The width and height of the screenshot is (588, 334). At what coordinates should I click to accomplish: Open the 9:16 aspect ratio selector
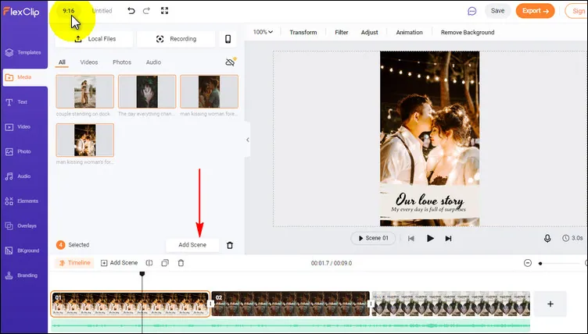(x=69, y=11)
